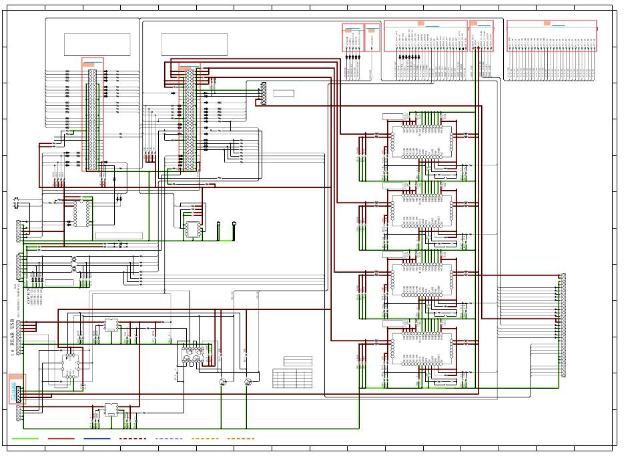This screenshot has height=468, width=634.
Task: Click the solid red legend line
Action: click(61, 439)
